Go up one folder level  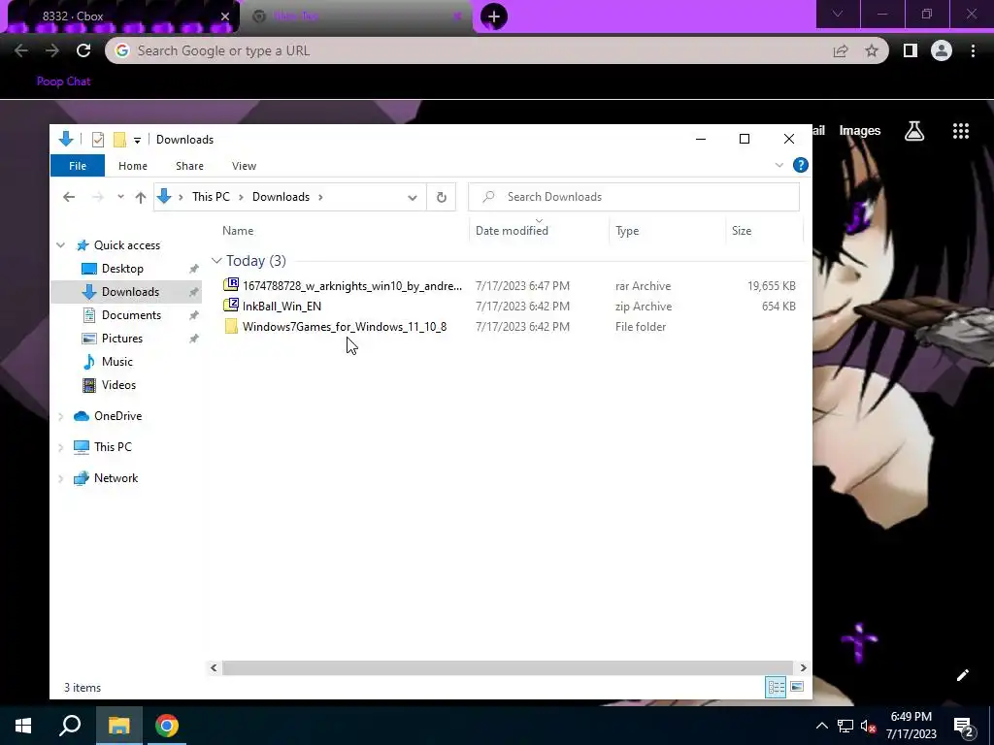[141, 197]
